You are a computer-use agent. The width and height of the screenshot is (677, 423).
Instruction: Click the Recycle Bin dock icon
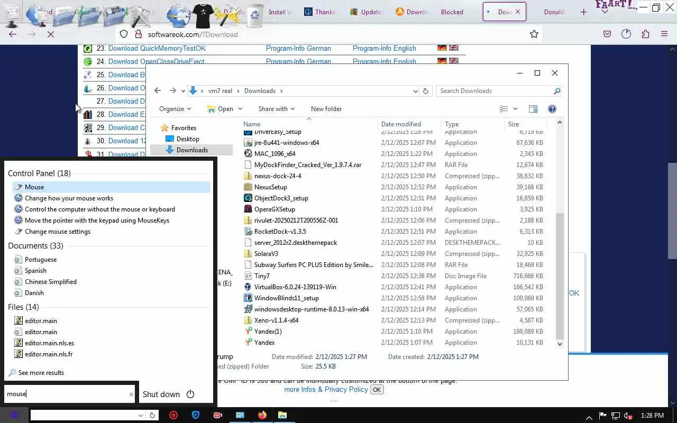point(255,16)
